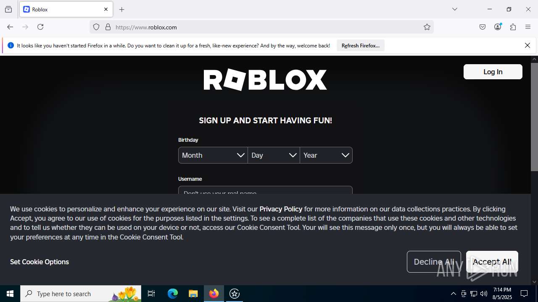Open Task View on the taskbar
The image size is (538, 302).
151,294
